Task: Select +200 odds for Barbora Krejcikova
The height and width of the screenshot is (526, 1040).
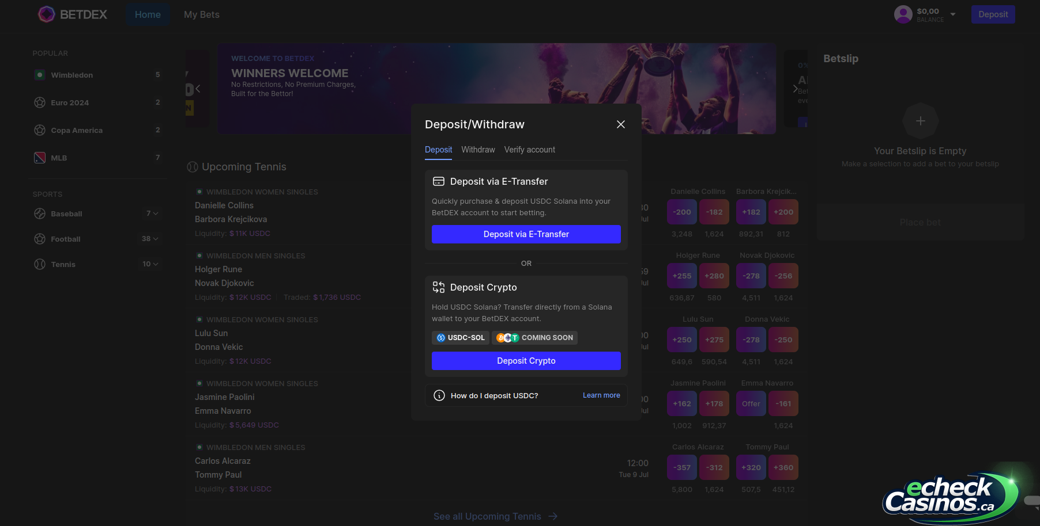Action: [x=783, y=212]
